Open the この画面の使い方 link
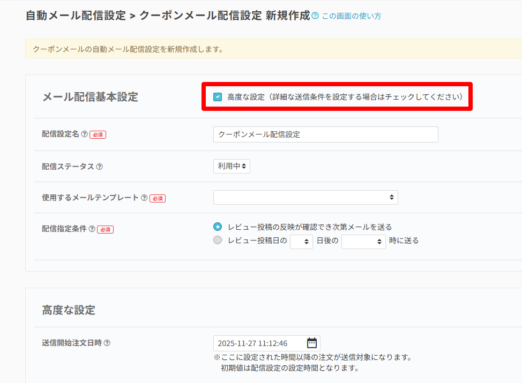Screen dimensions: 522x383 (x=352, y=16)
